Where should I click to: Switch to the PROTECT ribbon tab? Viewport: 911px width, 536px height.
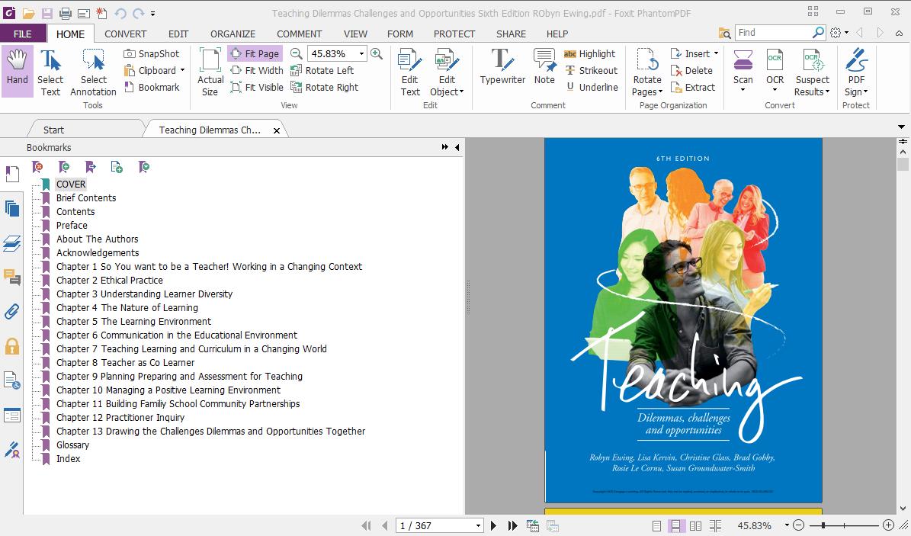(x=454, y=34)
